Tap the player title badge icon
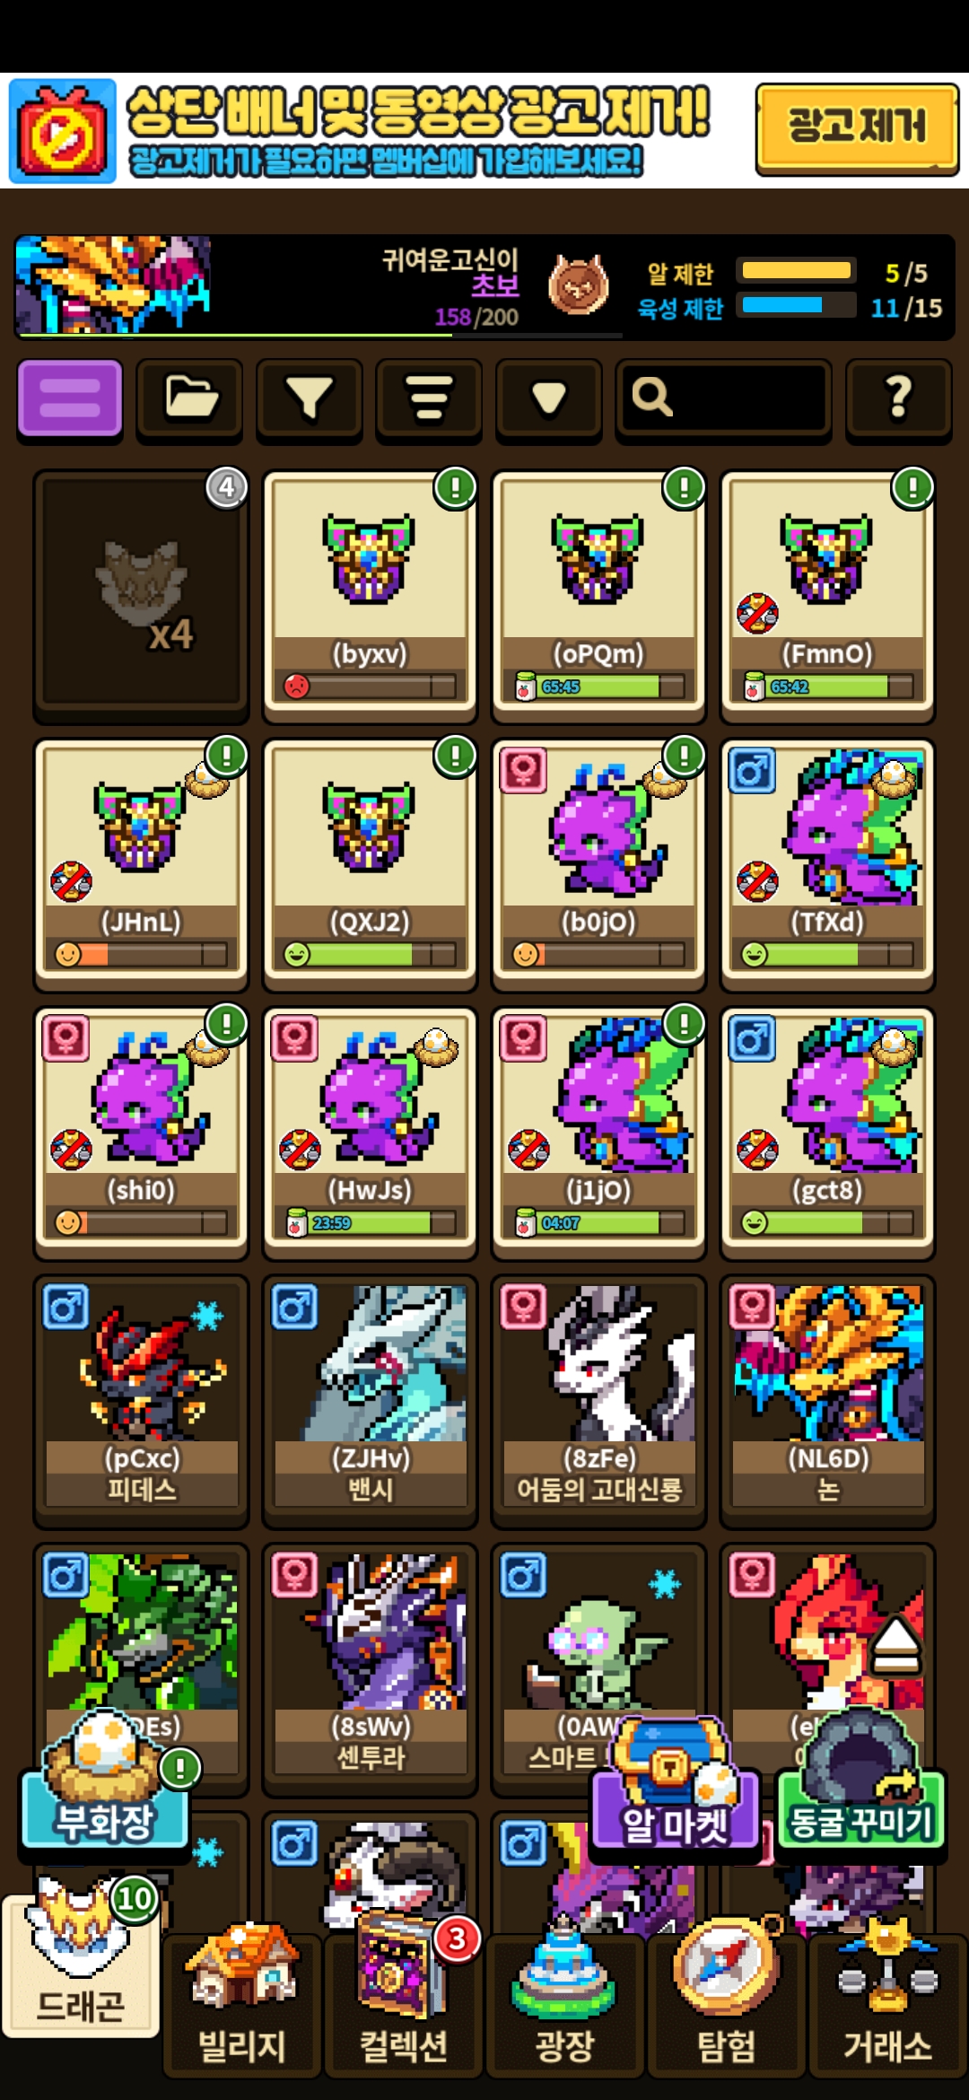 578,285
